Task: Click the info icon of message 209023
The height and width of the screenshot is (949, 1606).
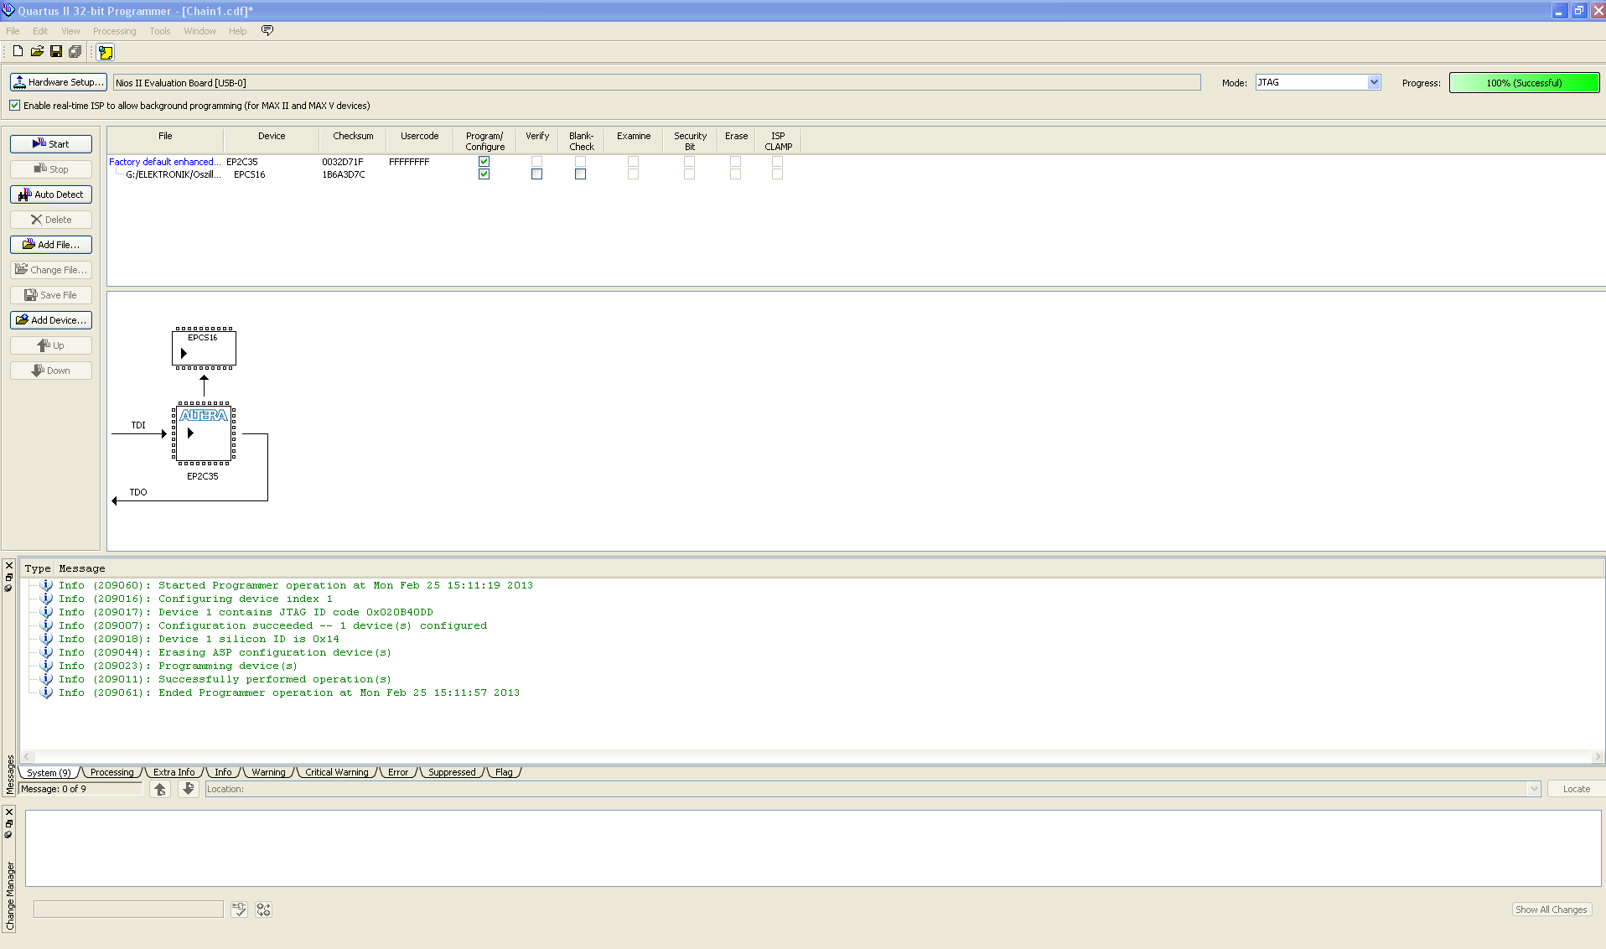Action: click(x=47, y=666)
